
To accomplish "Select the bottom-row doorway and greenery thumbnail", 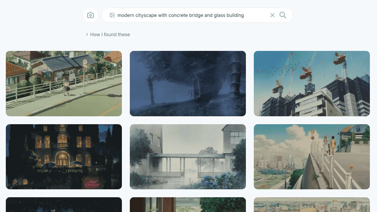I will tap(188, 205).
